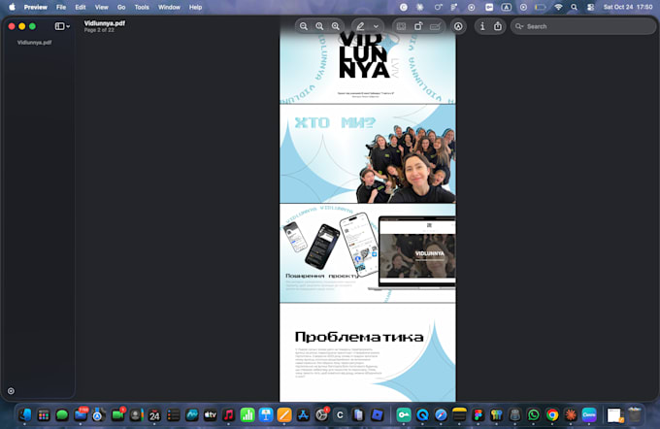Click the date and time in the menu bar
The image size is (660, 429).
click(x=628, y=7)
